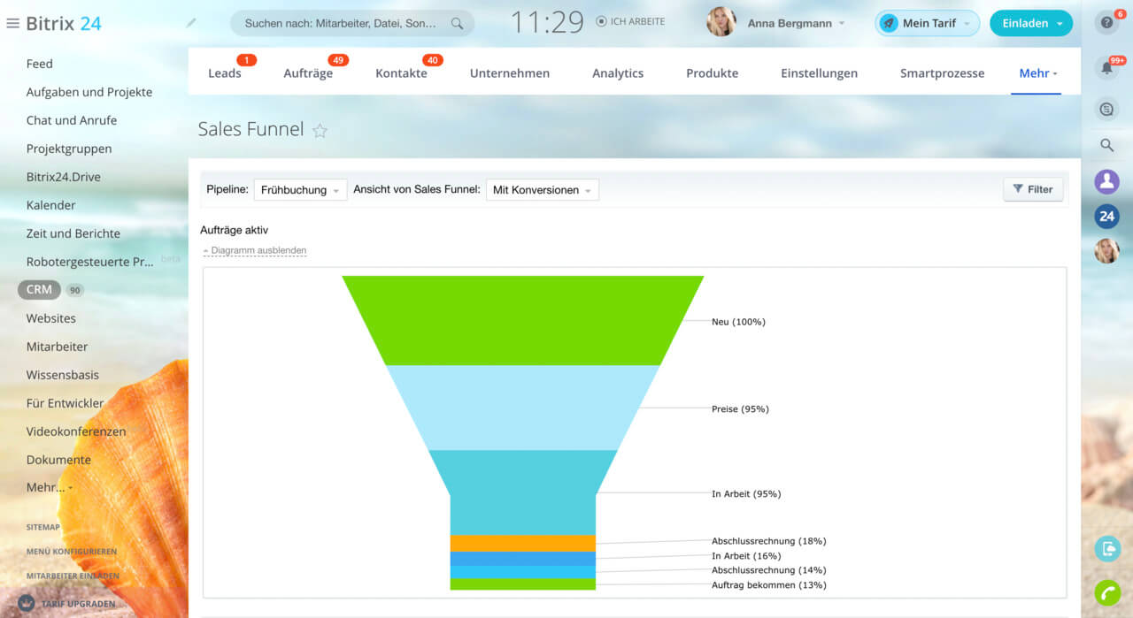Click the green Neu funnel segment
Image resolution: width=1133 pixels, height=618 pixels.
coord(522,320)
